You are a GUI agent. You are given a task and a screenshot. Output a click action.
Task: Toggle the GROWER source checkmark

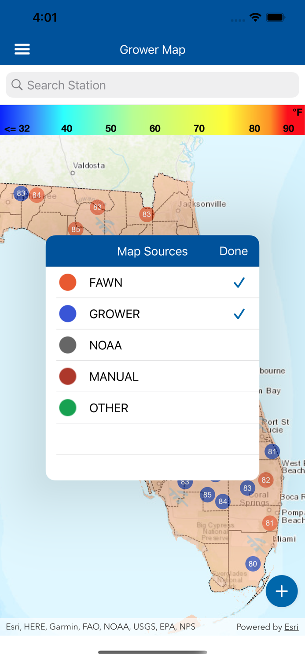tap(239, 314)
